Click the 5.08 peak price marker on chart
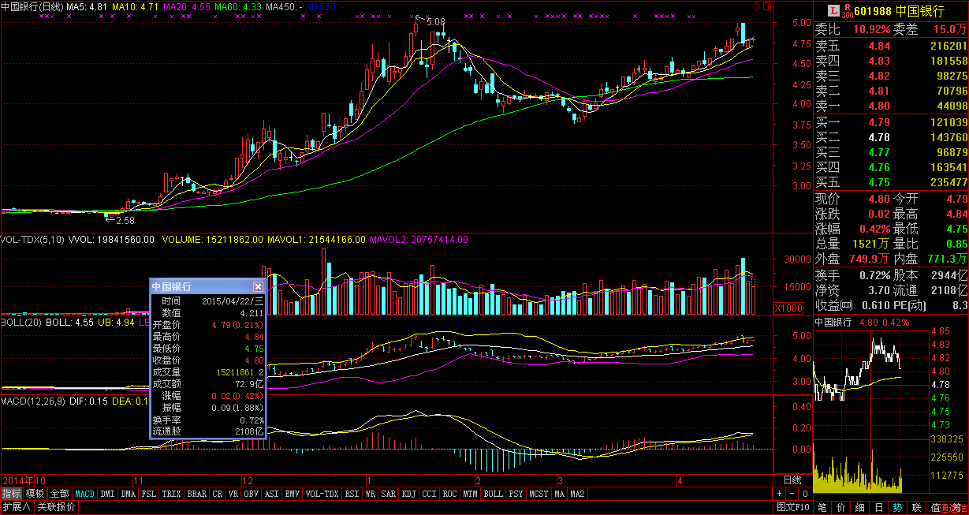 435,22
